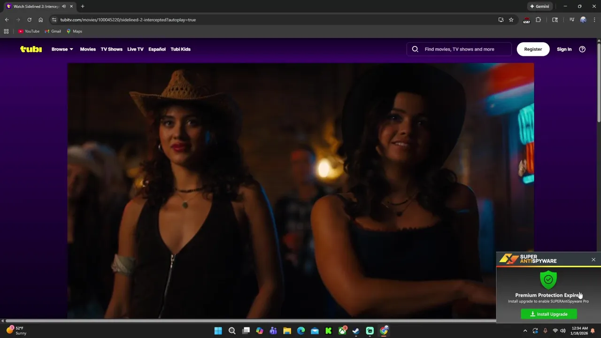Open Microsoft Edge from the taskbar
The width and height of the screenshot is (601, 338).
point(301,331)
